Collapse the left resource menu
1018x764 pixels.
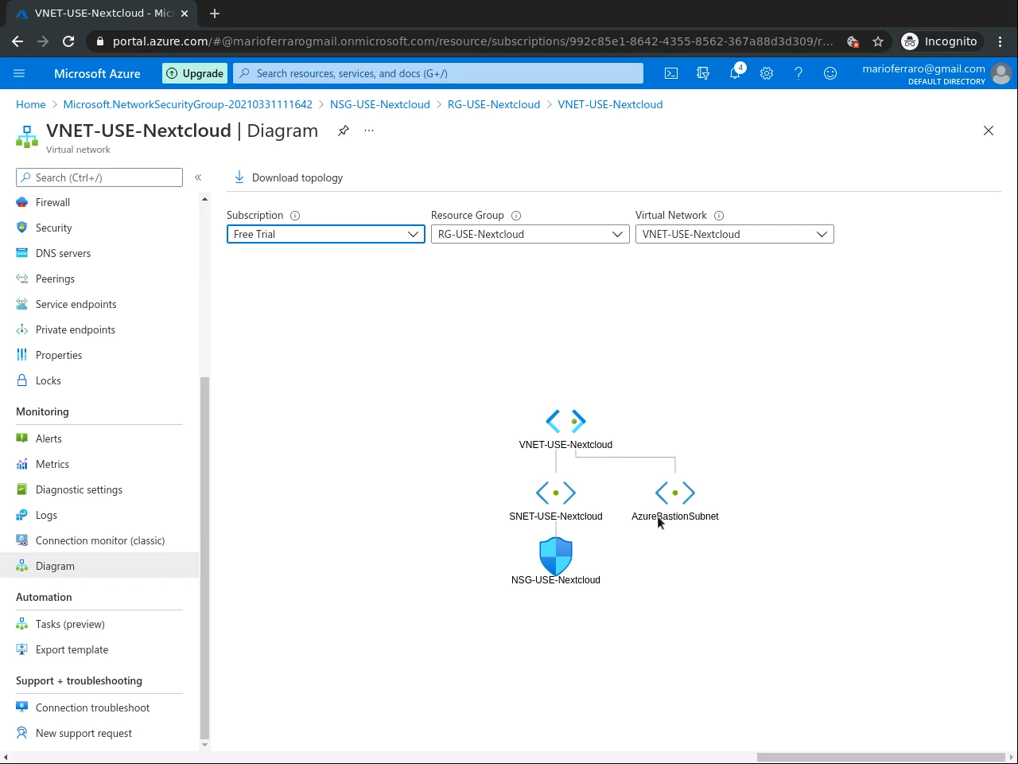198,177
